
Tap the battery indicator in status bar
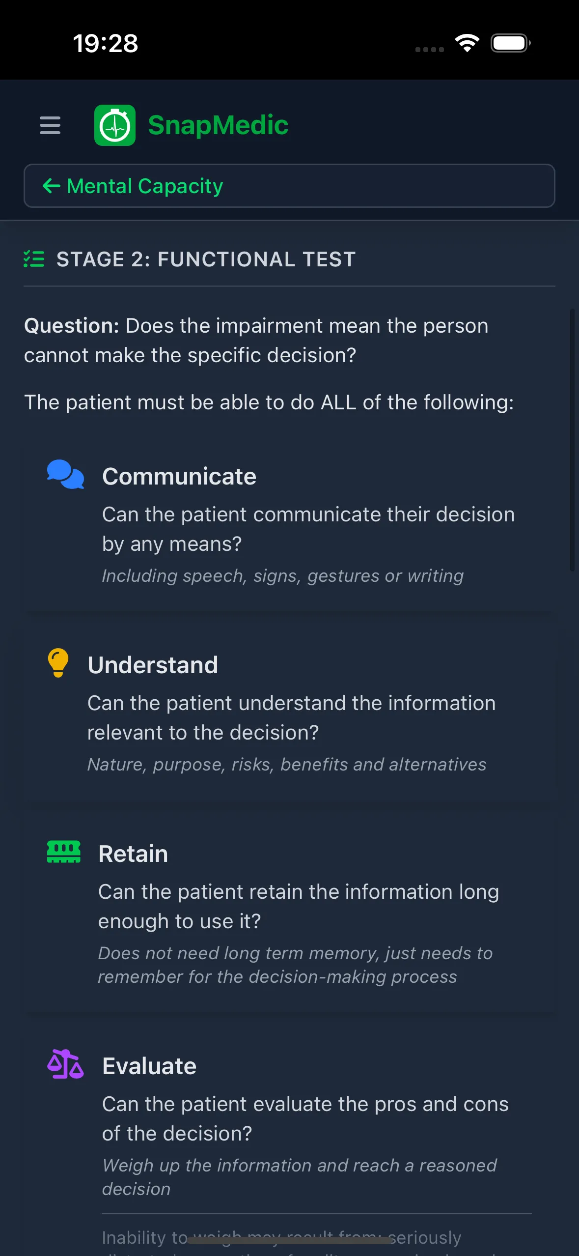[x=510, y=43]
